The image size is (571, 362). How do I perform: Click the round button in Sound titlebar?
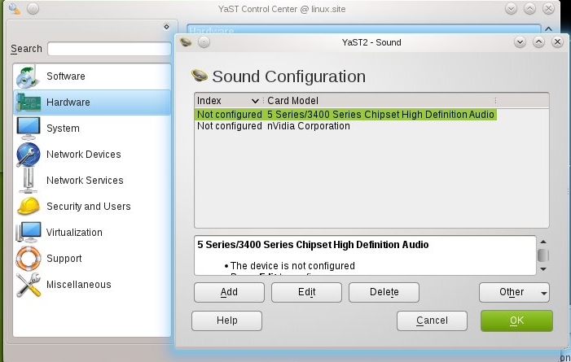coord(204,42)
